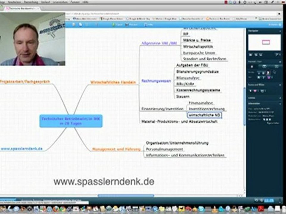Click the highlighted text-style icon in Format row
The image size is (286, 214).
[268, 73]
